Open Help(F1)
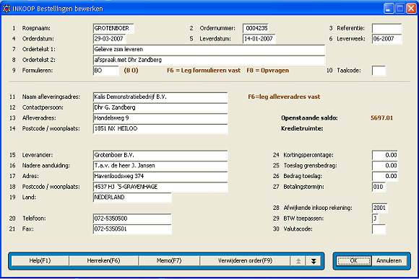This screenshot has width=419, height=279. [x=40, y=261]
